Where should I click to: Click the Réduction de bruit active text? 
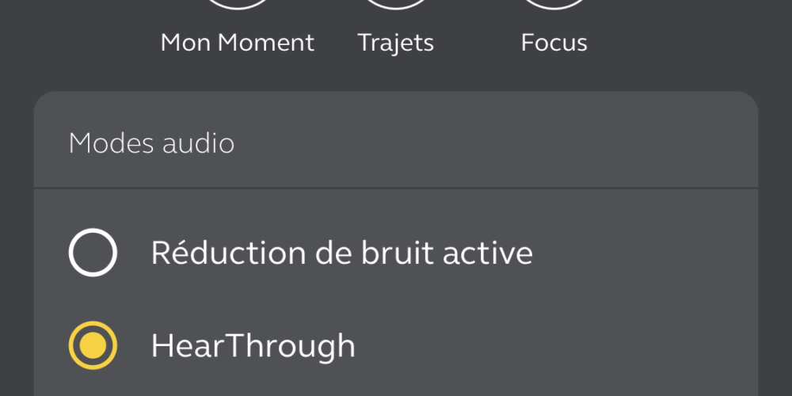point(342,253)
